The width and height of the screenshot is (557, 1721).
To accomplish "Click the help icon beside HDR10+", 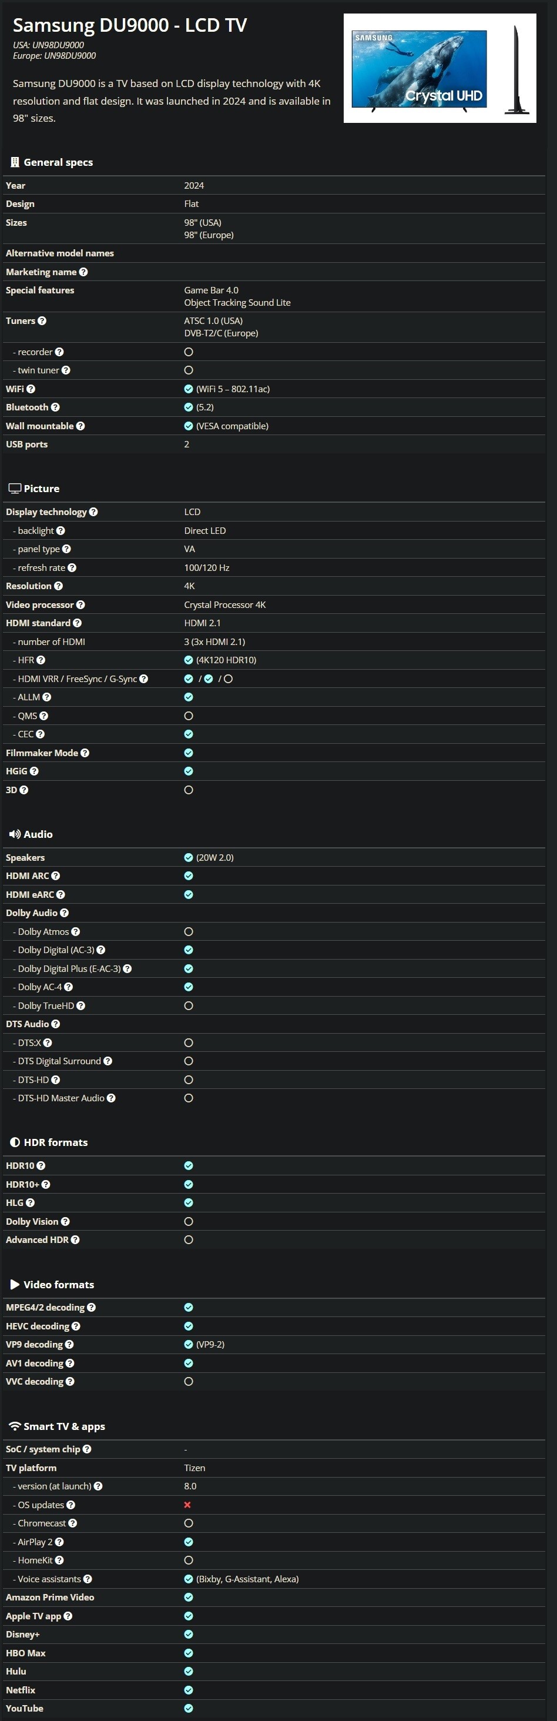I will pyautogui.click(x=46, y=1185).
